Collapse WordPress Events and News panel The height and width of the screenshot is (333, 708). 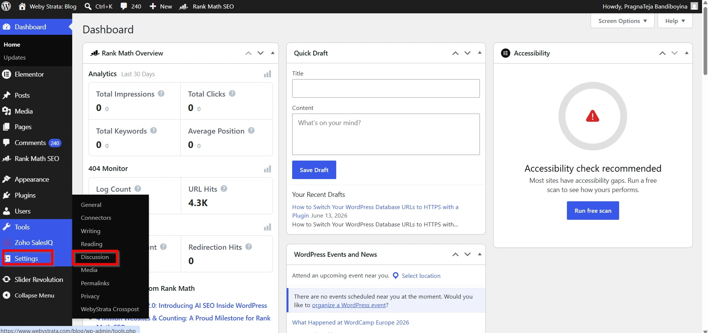tap(480, 254)
